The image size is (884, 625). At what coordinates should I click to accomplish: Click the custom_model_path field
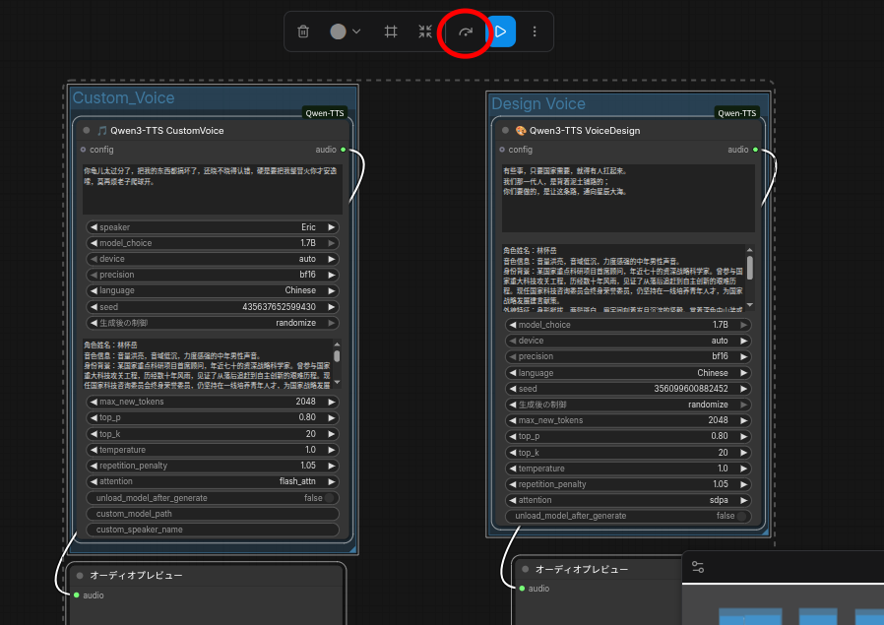[214, 514]
